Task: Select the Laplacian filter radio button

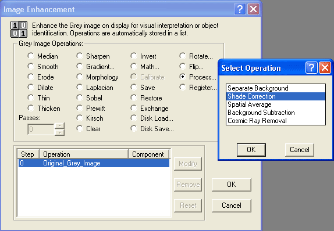Action: (80, 87)
